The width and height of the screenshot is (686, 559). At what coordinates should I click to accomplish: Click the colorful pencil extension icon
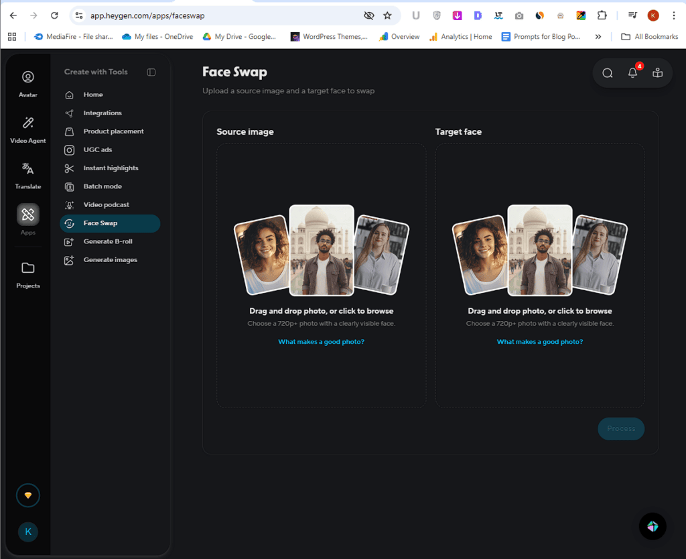(x=581, y=16)
